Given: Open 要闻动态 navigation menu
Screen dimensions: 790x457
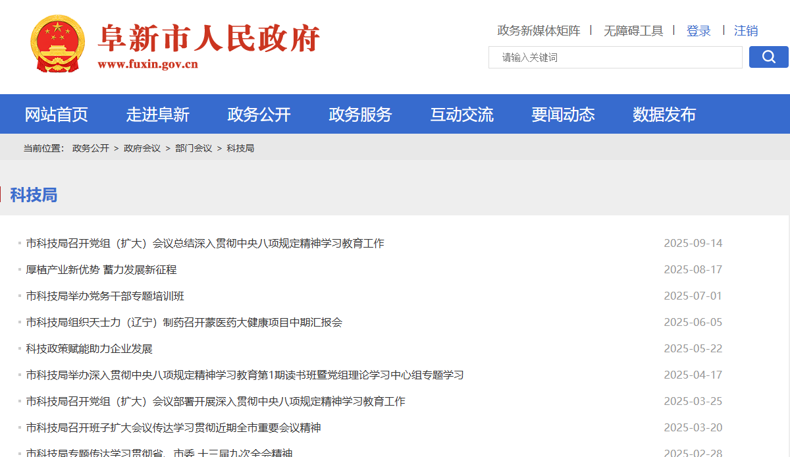Looking at the screenshot, I should tap(563, 115).
